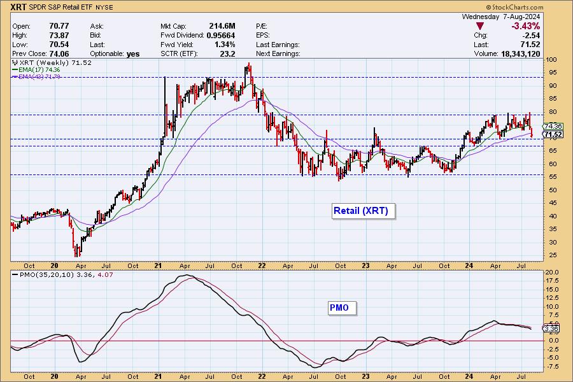Click the purple EMA(42) legend line swatch
Image resolution: width=573 pixels, height=382 pixels.
pos(15,77)
